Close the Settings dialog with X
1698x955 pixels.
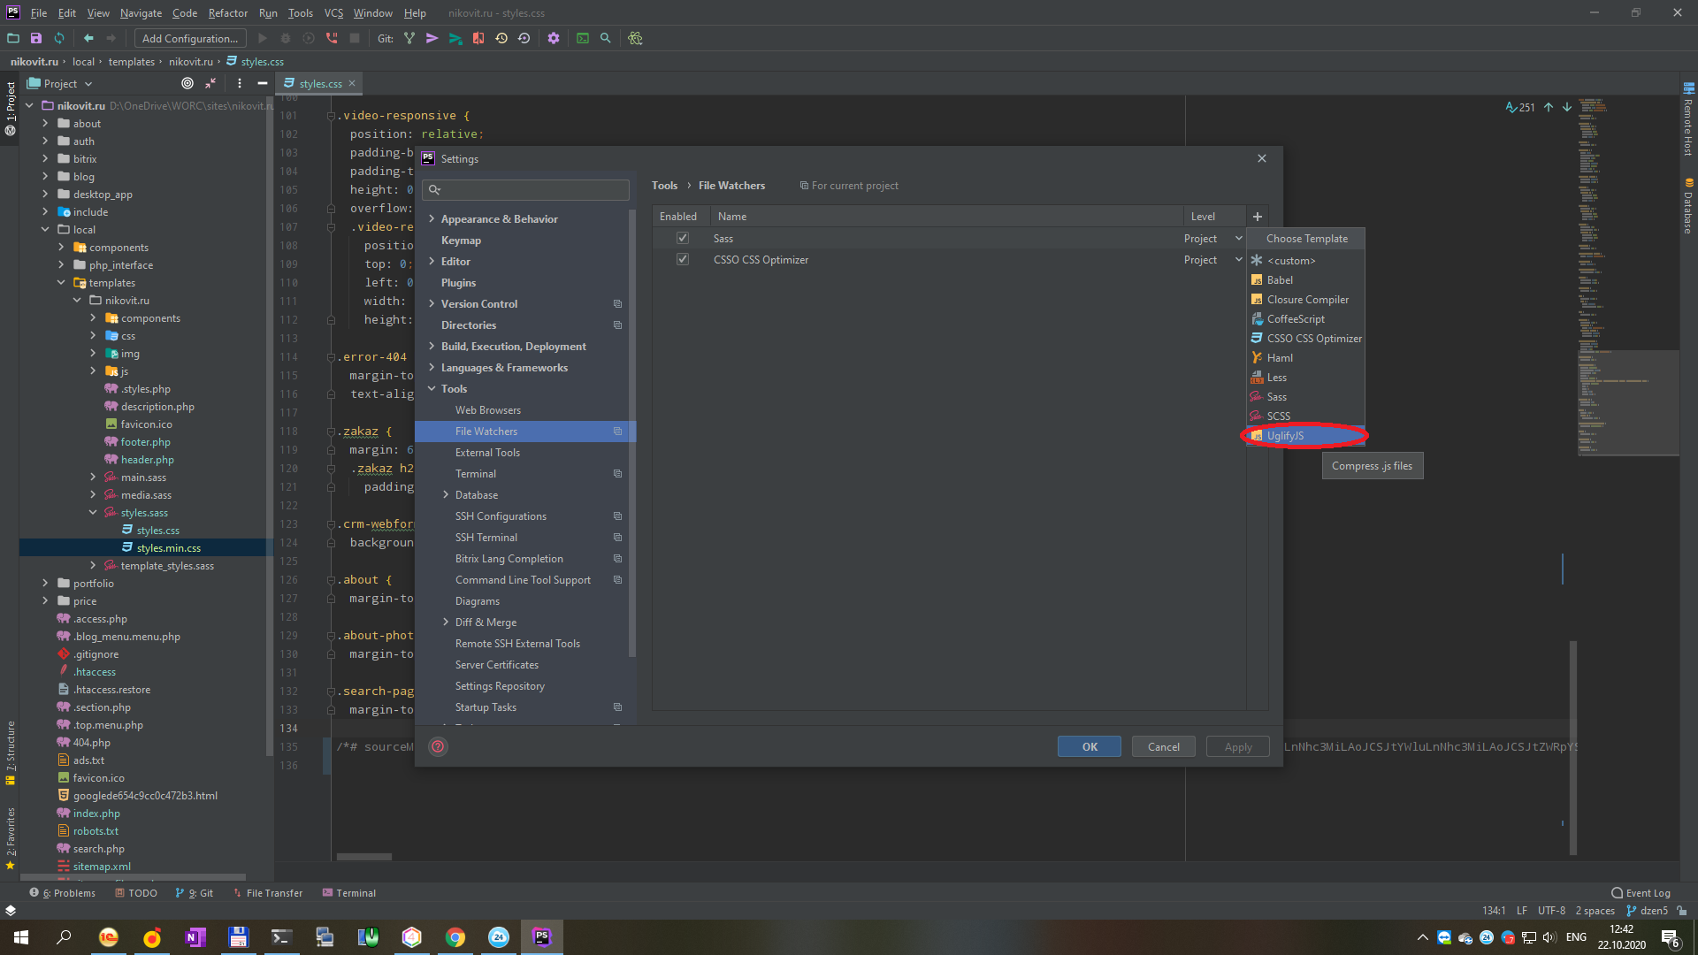pos(1262,158)
